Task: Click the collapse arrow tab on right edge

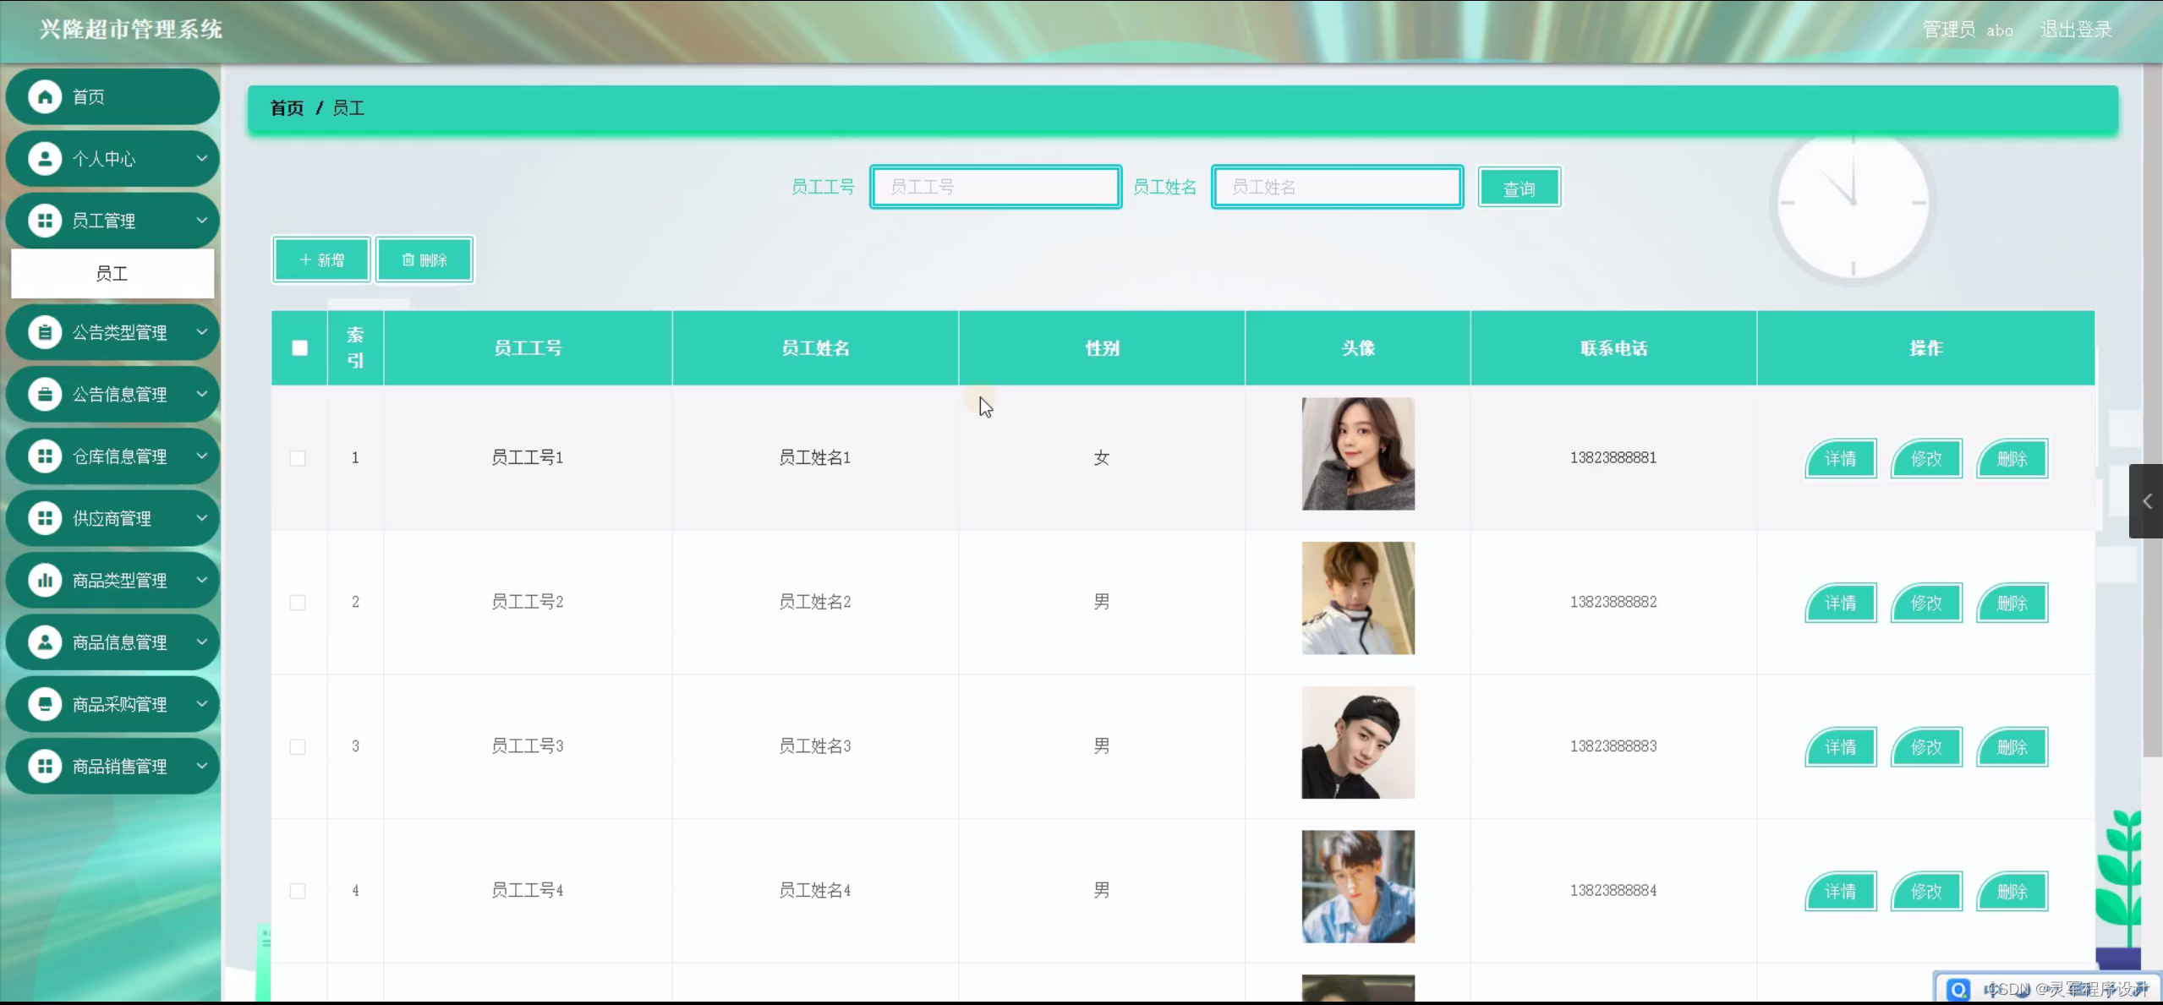Action: tap(2146, 501)
